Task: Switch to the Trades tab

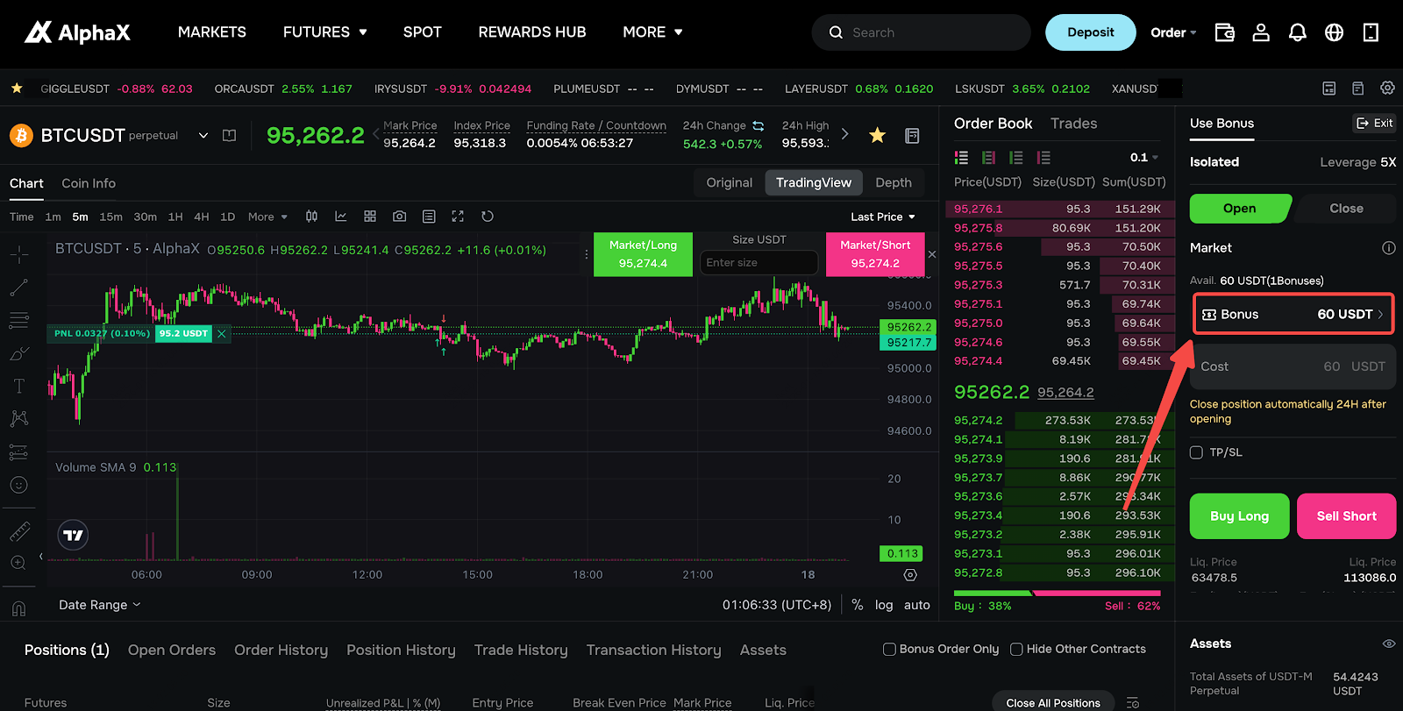Action: point(1074,124)
